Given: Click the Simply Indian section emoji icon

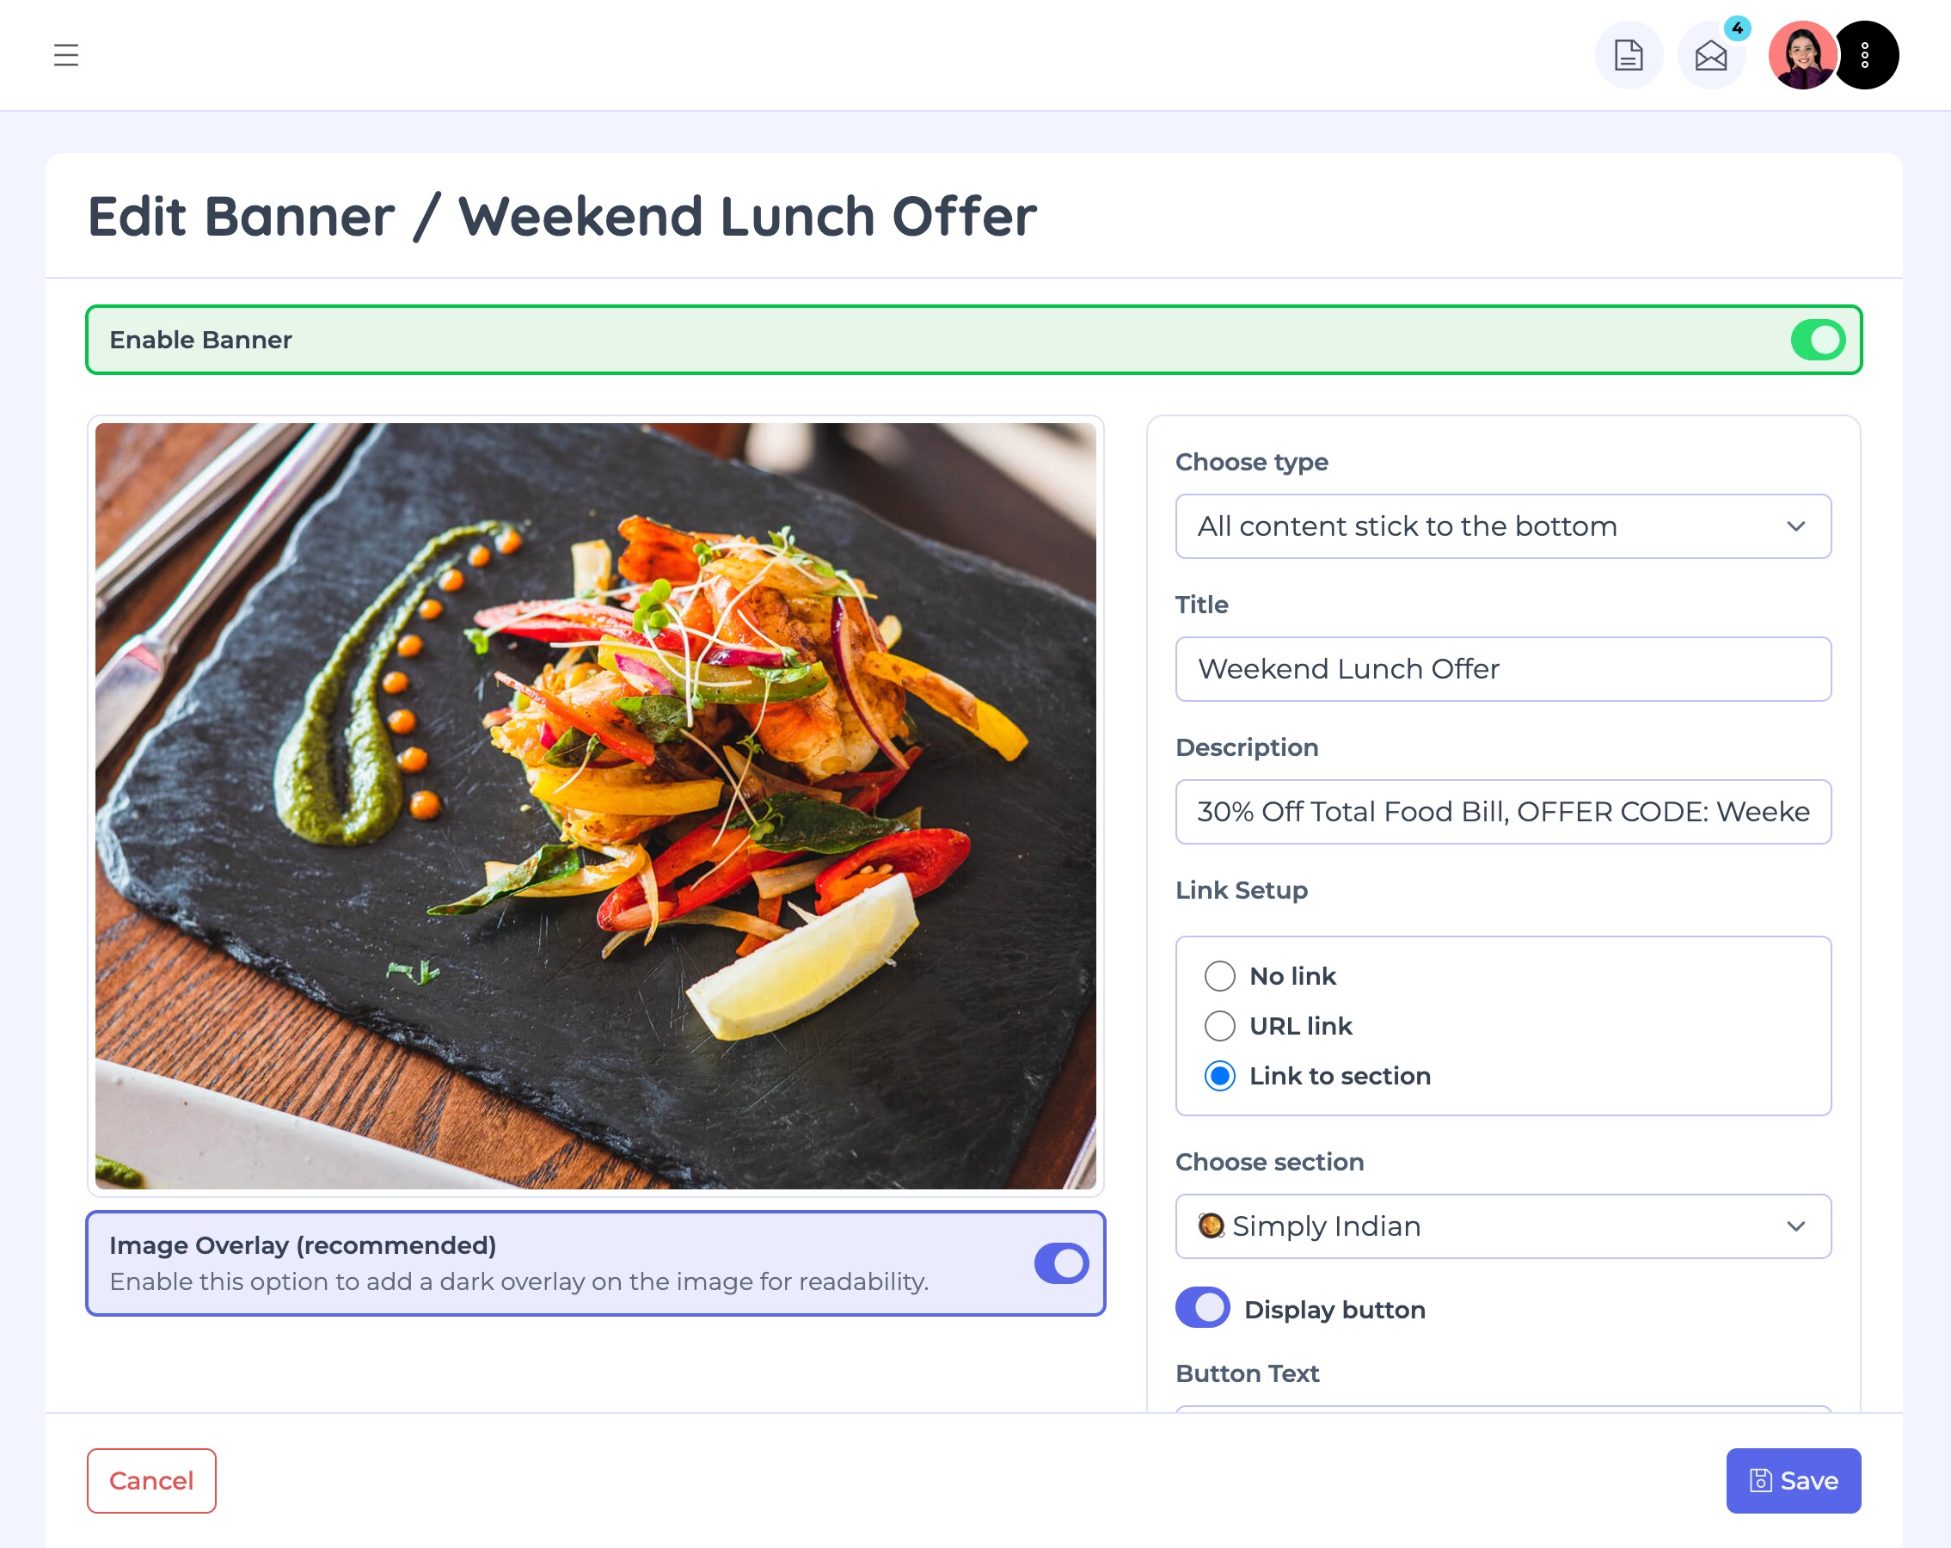Looking at the screenshot, I should point(1211,1225).
